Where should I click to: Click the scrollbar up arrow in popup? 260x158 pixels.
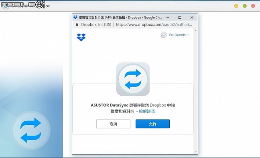tap(196, 31)
